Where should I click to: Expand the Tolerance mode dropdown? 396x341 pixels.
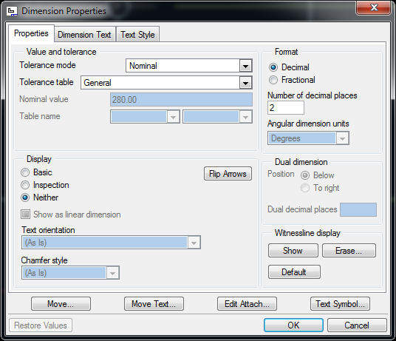coord(245,66)
